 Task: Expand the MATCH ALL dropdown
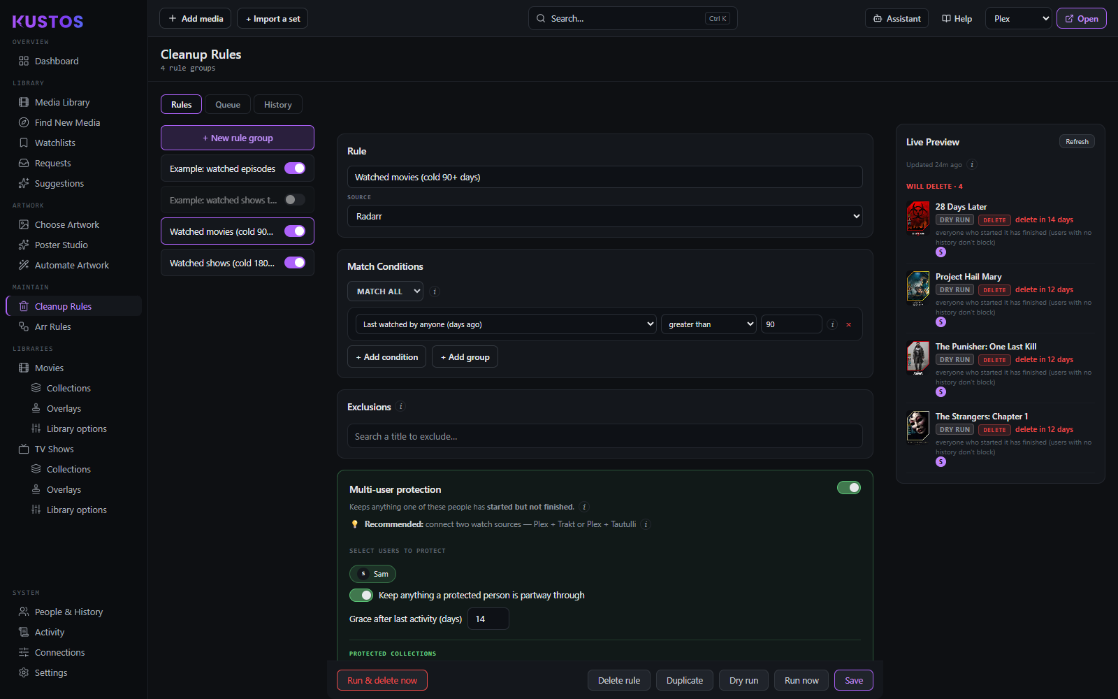(385, 291)
